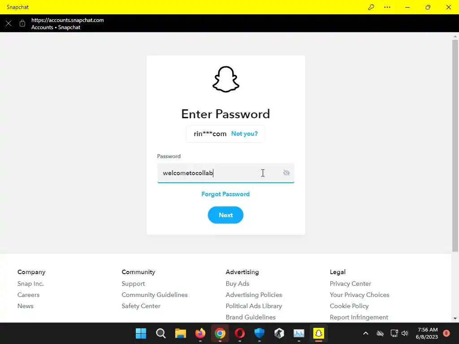This screenshot has width=459, height=344.
Task: Click the Not you? link
Action: coord(244,133)
